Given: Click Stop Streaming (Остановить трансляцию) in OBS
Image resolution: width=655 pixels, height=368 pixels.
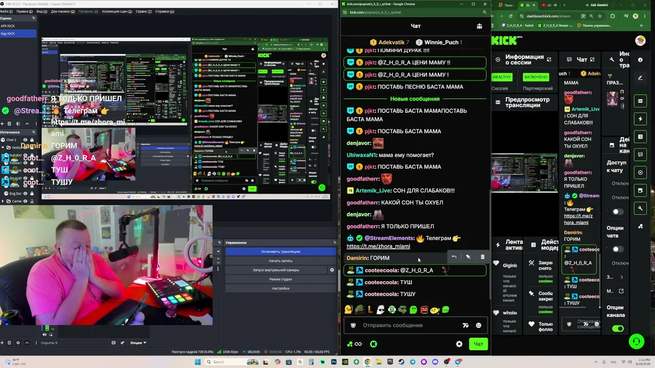Looking at the screenshot, I should coord(280,251).
